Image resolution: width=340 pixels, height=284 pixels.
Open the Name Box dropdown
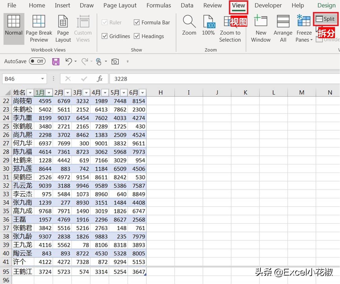tap(42, 79)
